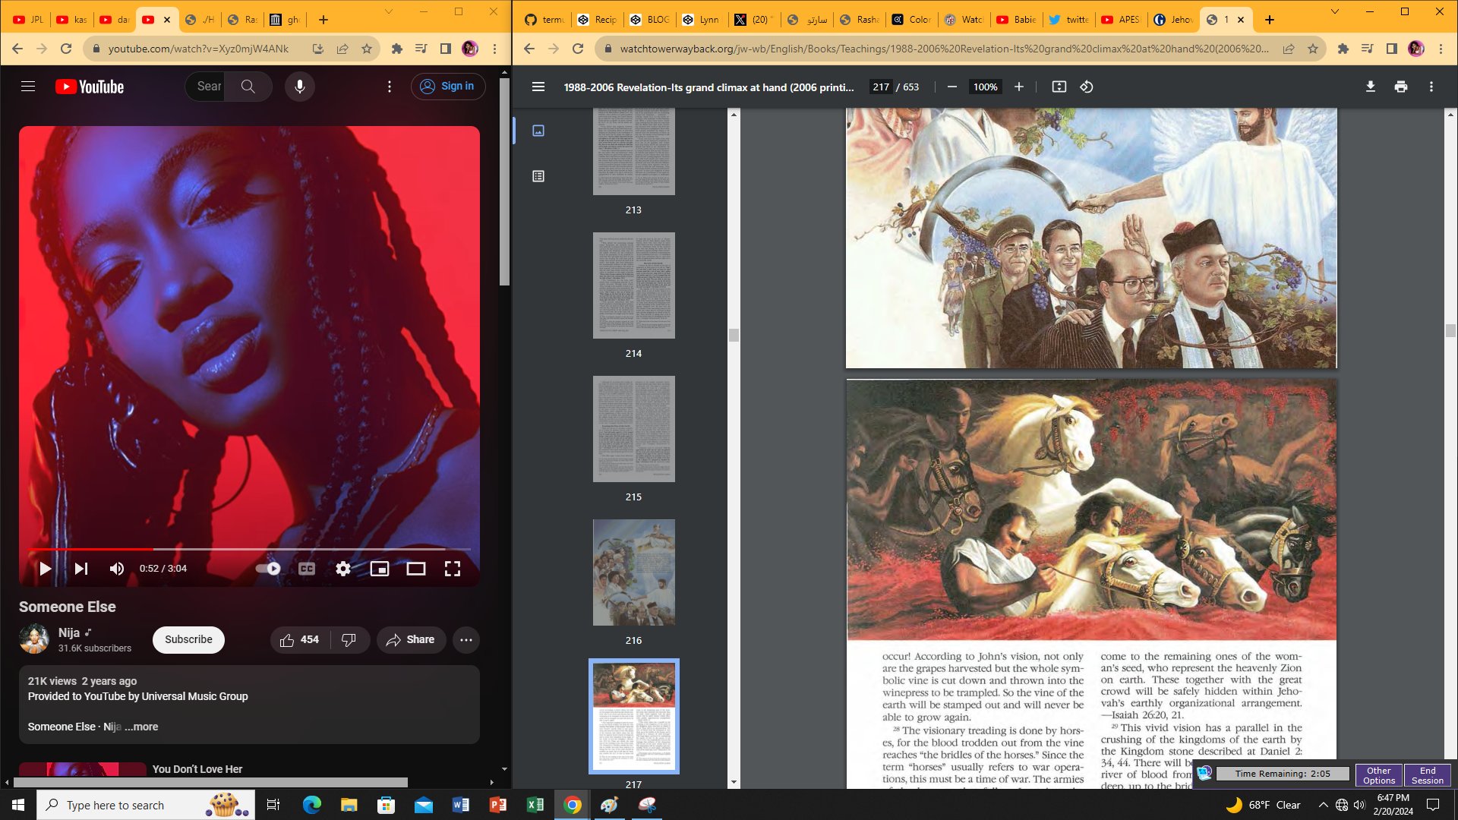Open Nija channel name link
This screenshot has height=820, width=1458.
[x=69, y=632]
